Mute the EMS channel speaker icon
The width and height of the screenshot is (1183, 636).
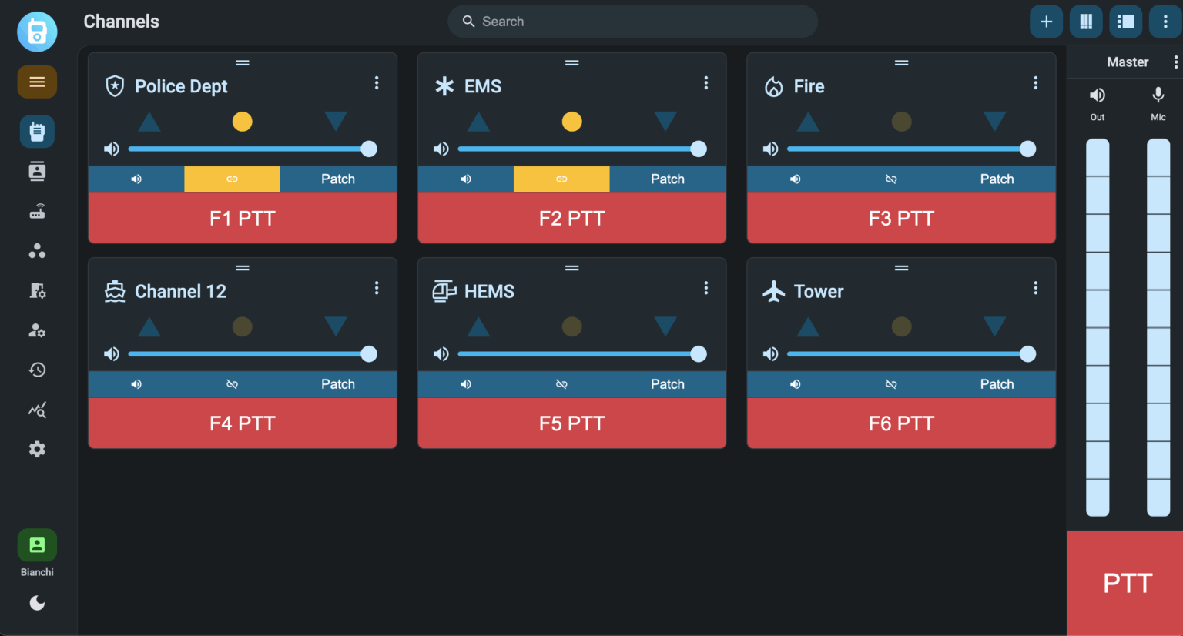466,179
